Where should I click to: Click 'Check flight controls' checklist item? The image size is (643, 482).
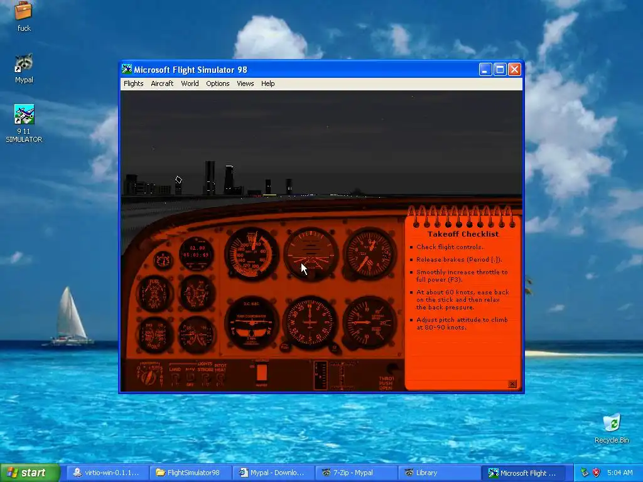(450, 247)
